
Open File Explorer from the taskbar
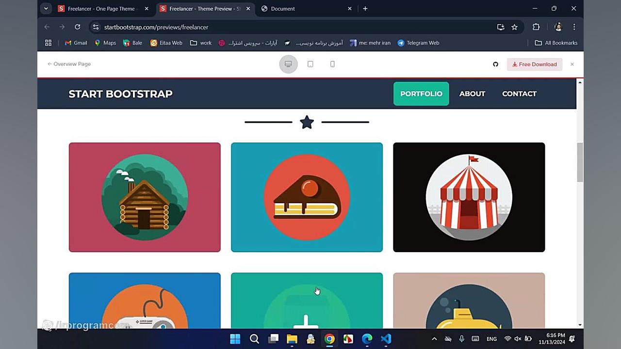292,339
